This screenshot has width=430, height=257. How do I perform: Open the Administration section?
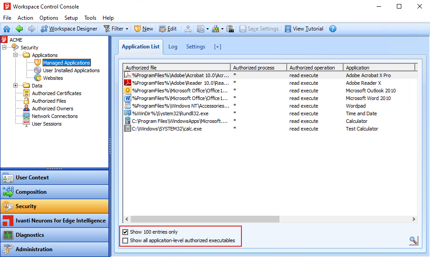(x=55, y=249)
